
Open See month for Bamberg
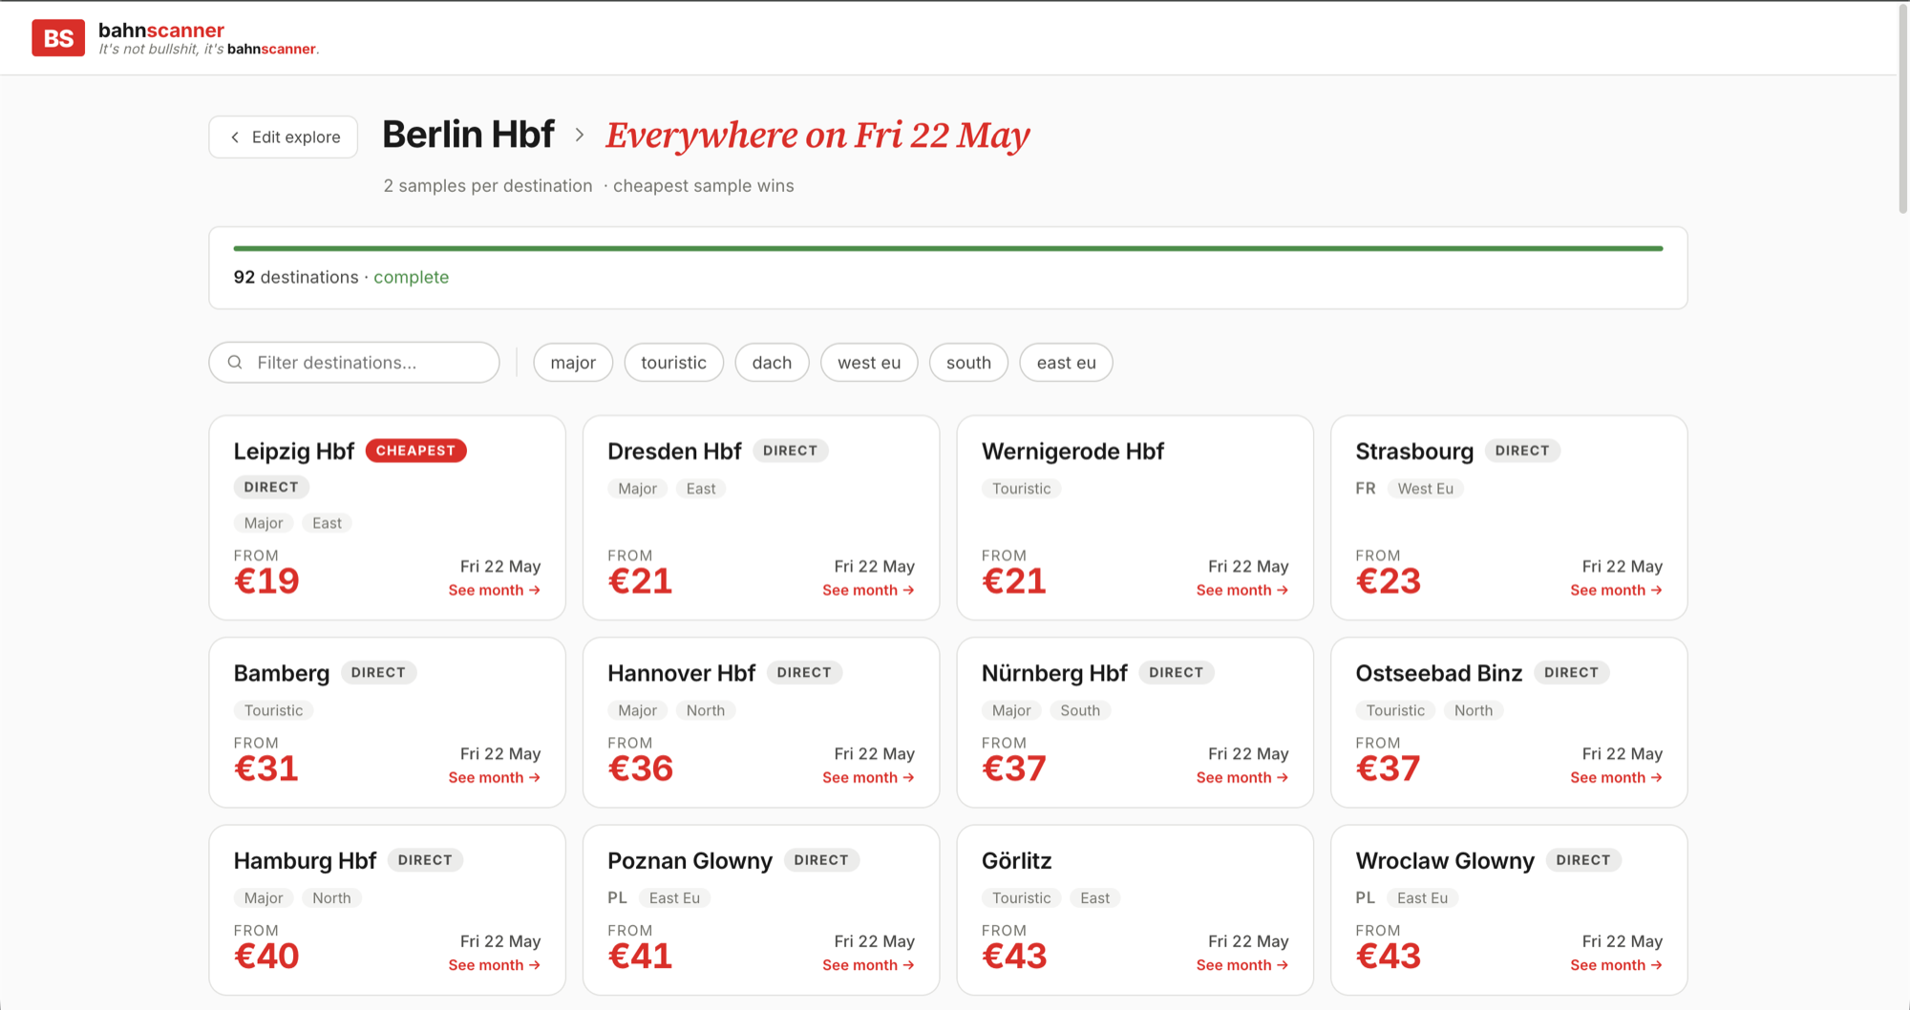(495, 777)
